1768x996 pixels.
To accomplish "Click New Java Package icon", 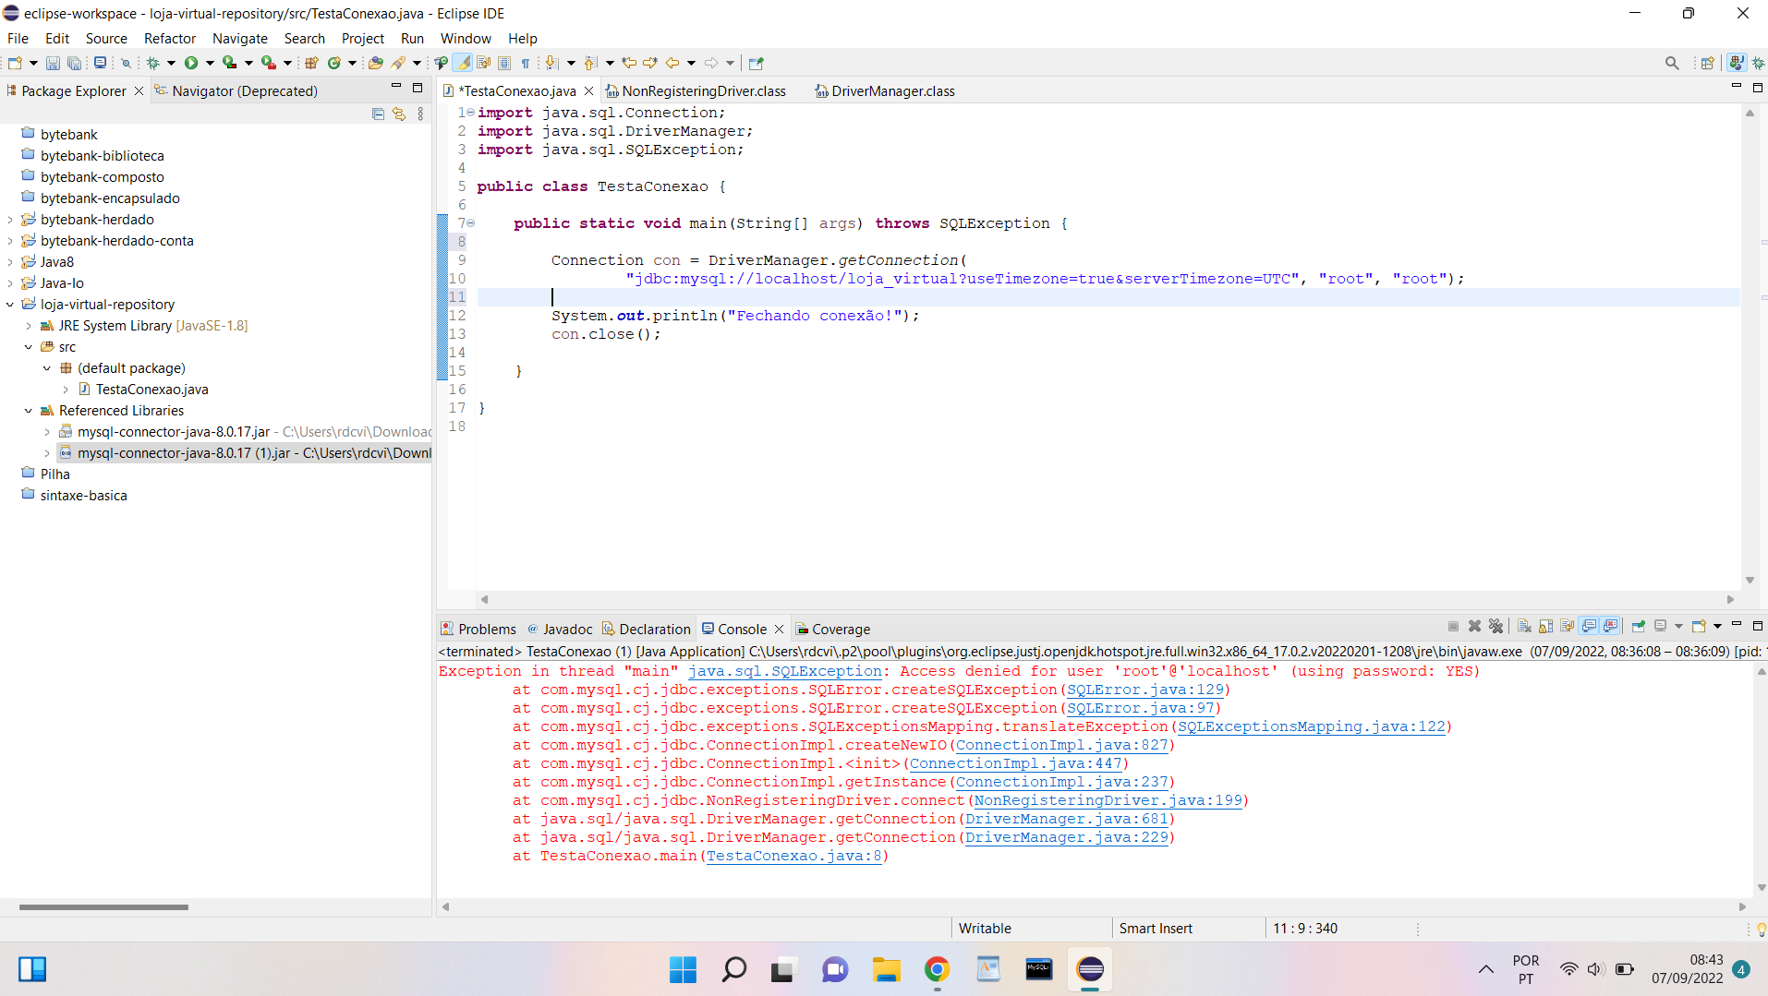I will tap(311, 63).
